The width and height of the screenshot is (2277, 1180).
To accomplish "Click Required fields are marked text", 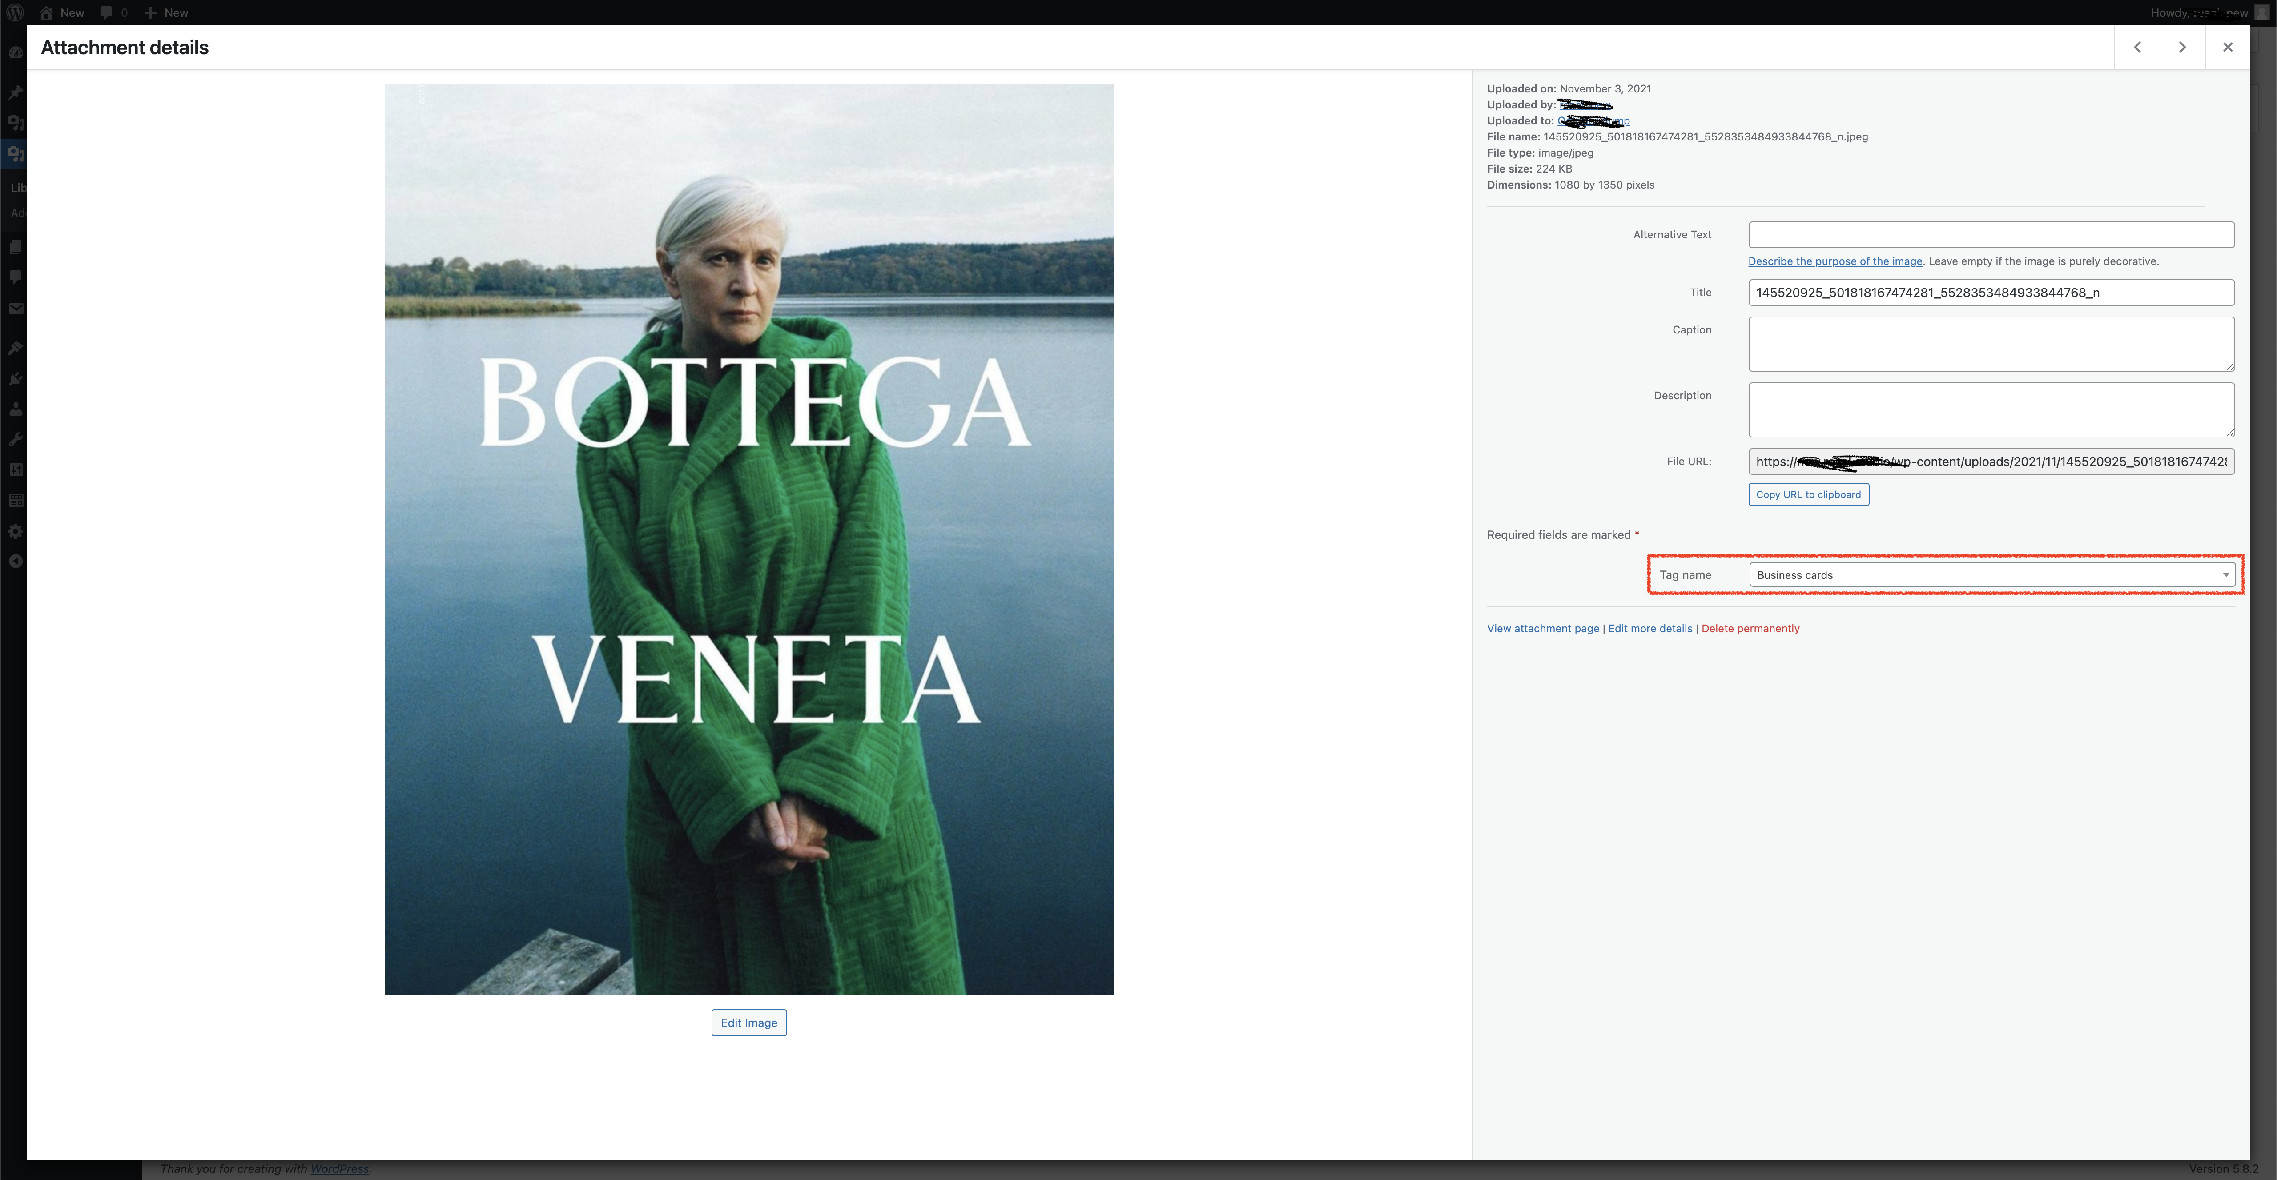I will (x=1563, y=535).
